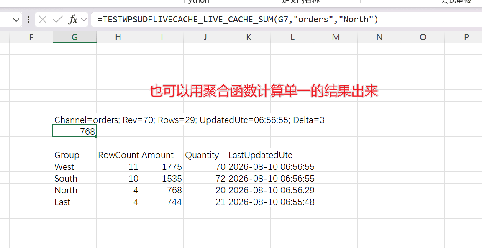Screen dimensions: 482x248
Task: Select the West row's LastUpdatedUtc timestamp
Action: [x=249, y=166]
